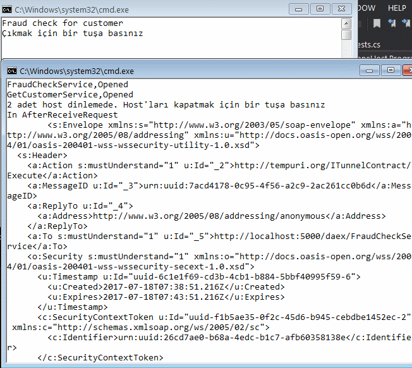Open the HELP menu in Visual Studio
412x368 pixels.
pyautogui.click(x=397, y=8)
